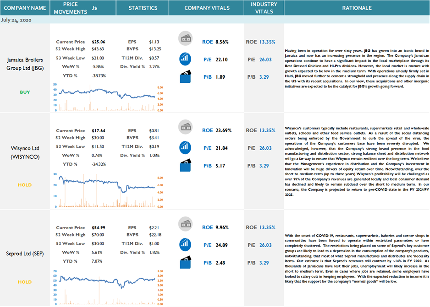This screenshot has width=430, height=307.
Task: Click the BVPS value $3.41
Action: (x=154, y=138)
